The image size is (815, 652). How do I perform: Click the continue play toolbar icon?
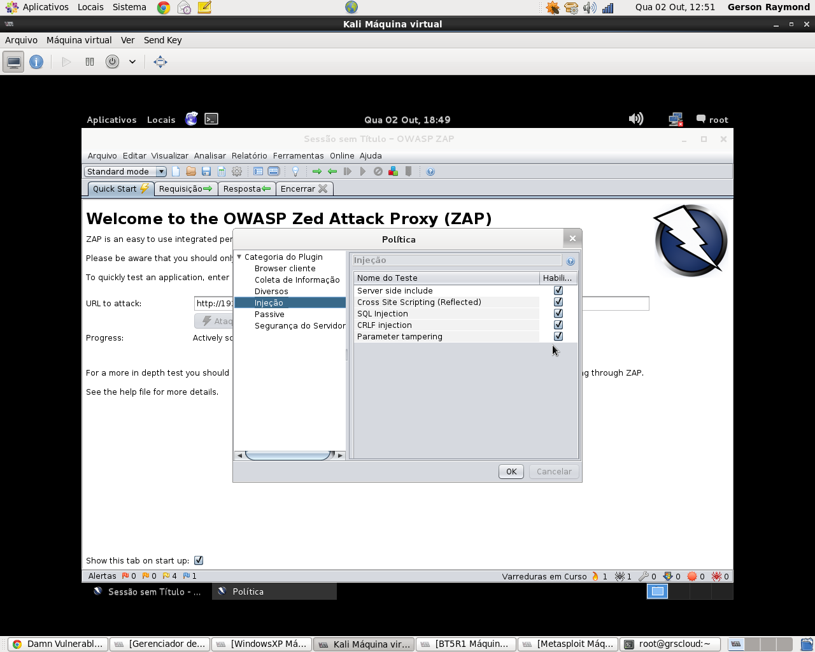coord(363,171)
